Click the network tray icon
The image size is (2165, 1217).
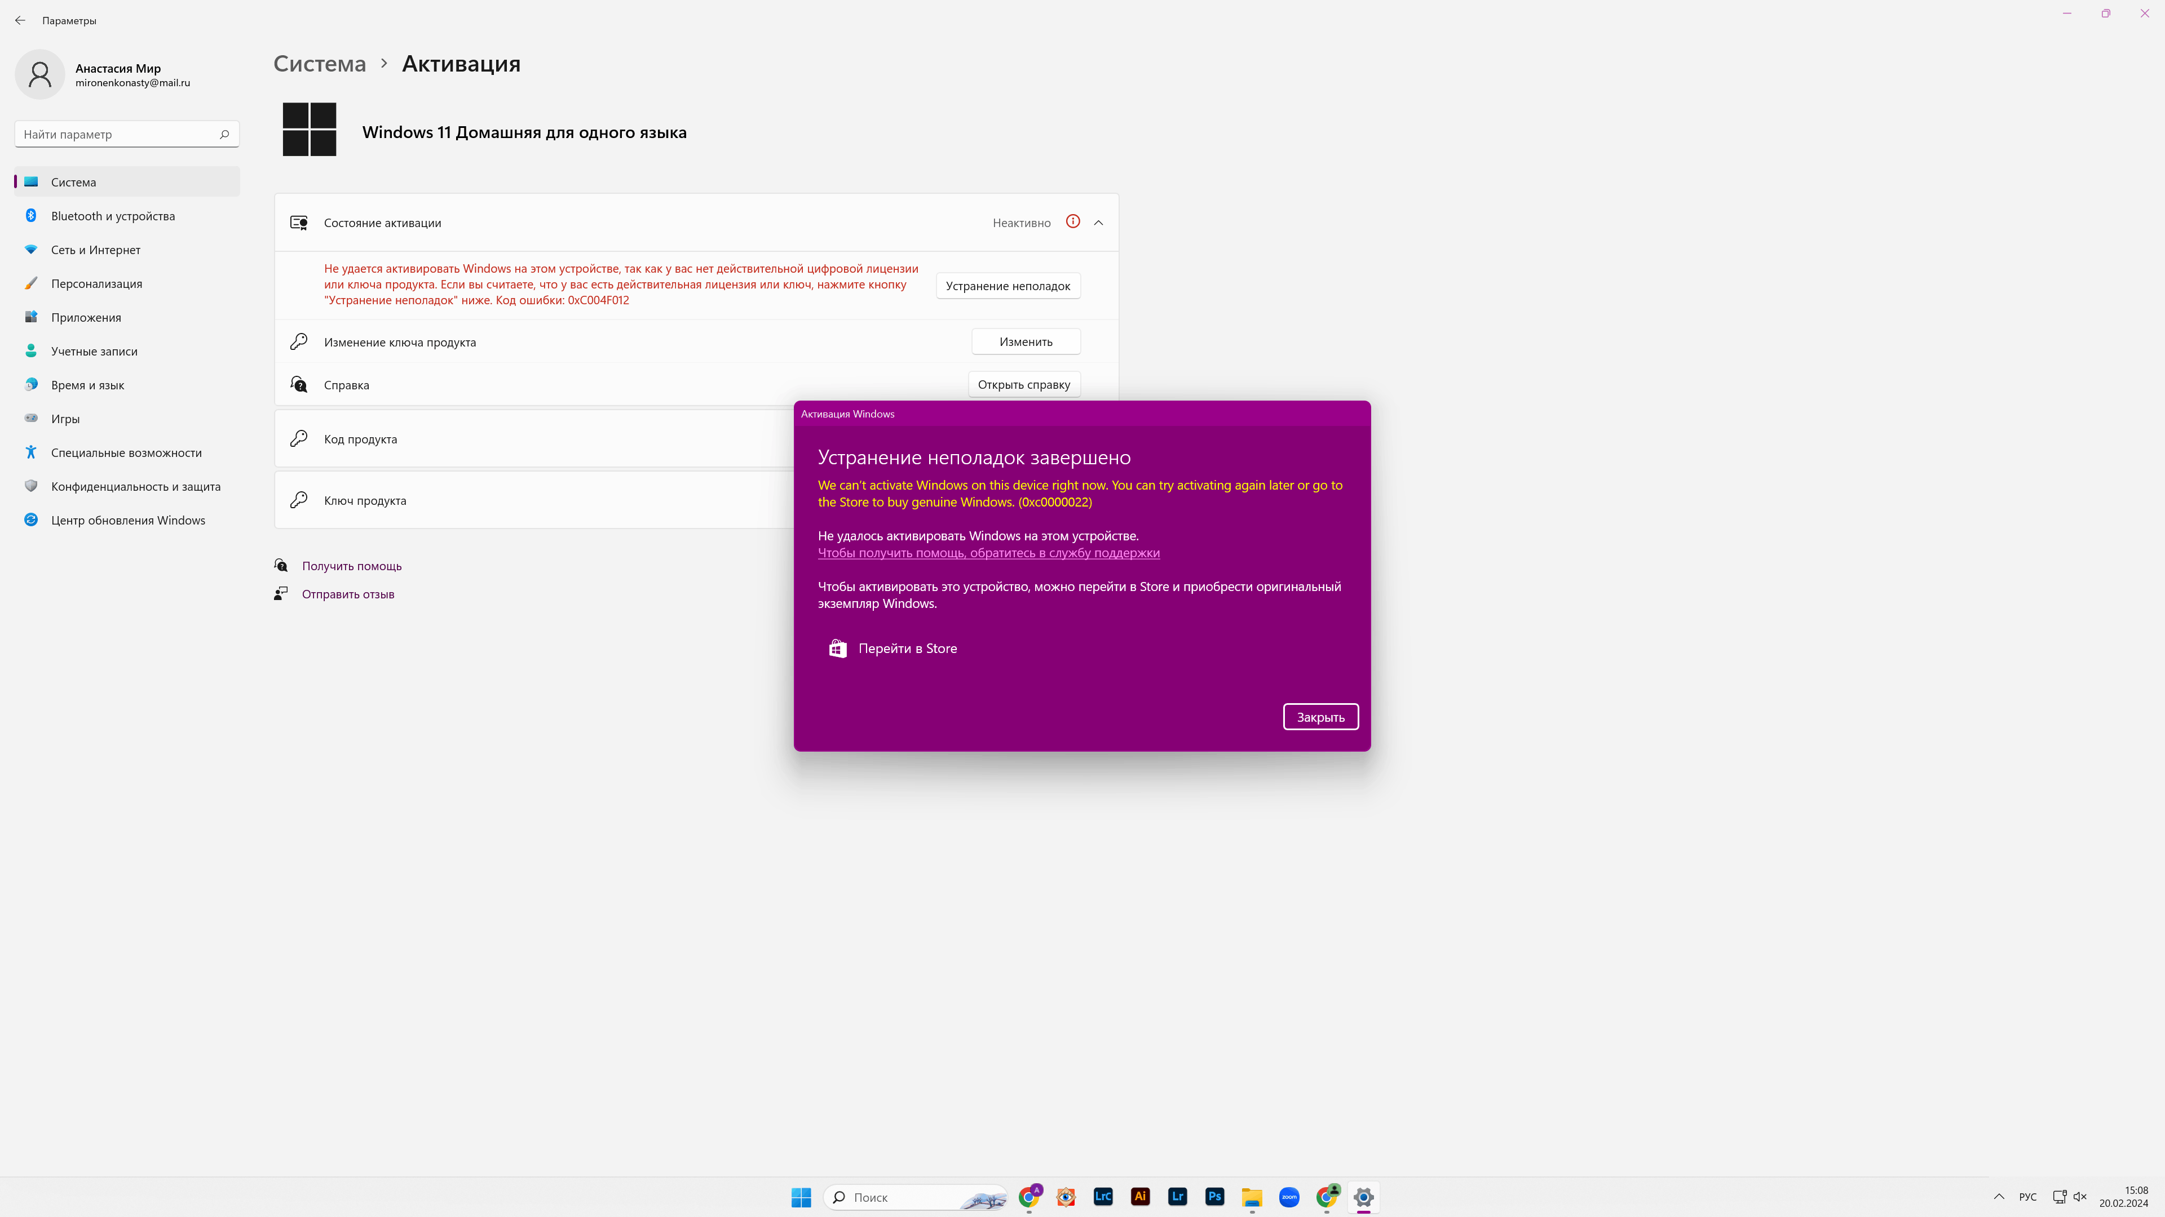[2059, 1197]
